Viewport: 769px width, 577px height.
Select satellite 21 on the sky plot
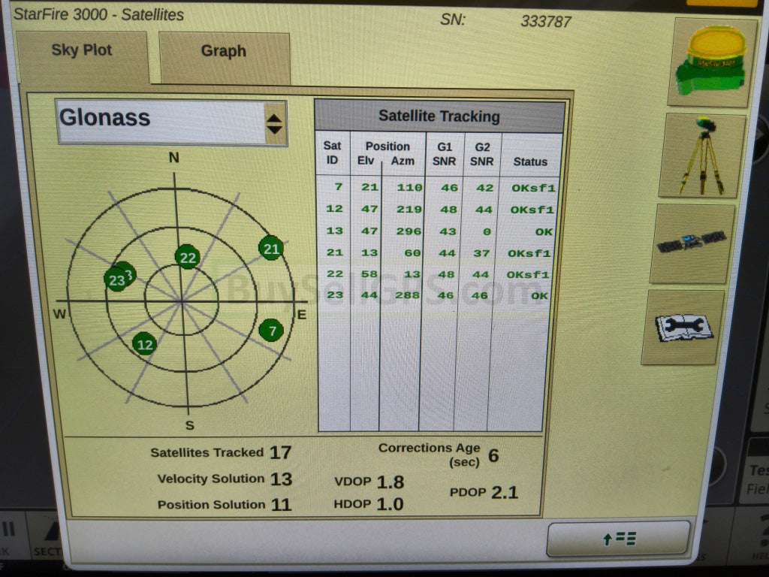tap(271, 249)
